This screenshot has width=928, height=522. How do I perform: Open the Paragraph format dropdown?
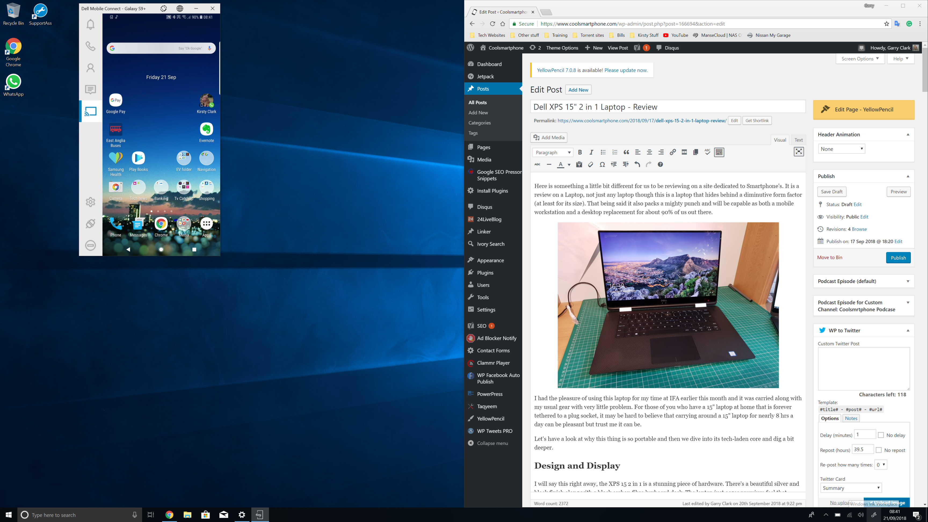pos(553,153)
